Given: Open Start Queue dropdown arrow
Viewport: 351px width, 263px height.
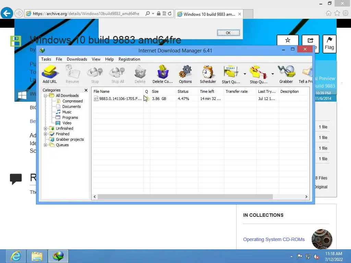Looking at the screenshot, I should (245, 74).
